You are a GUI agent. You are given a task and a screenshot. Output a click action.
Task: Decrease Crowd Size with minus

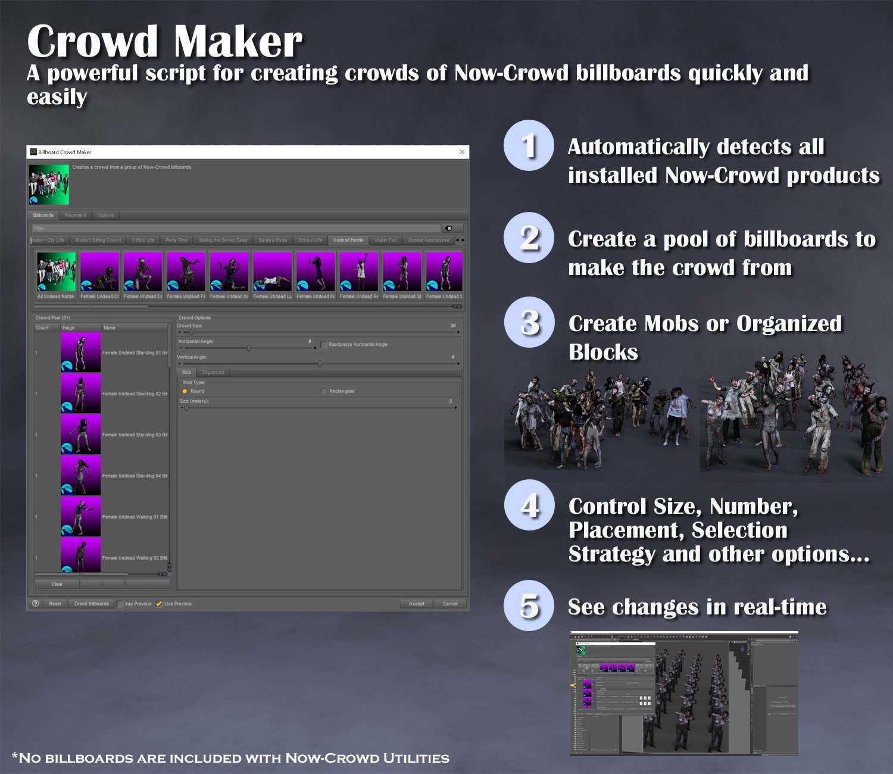click(180, 332)
